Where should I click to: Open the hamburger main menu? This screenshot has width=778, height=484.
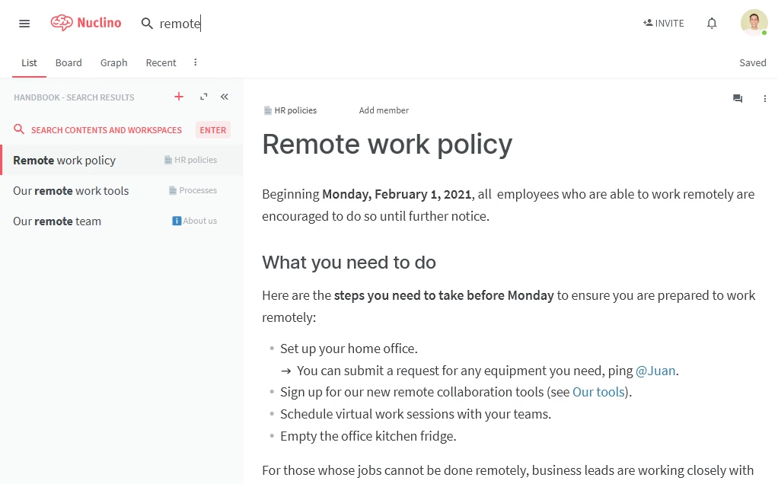click(24, 24)
